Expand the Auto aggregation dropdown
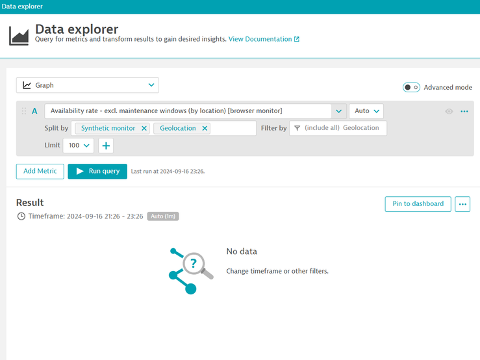The image size is (480, 360). point(366,111)
